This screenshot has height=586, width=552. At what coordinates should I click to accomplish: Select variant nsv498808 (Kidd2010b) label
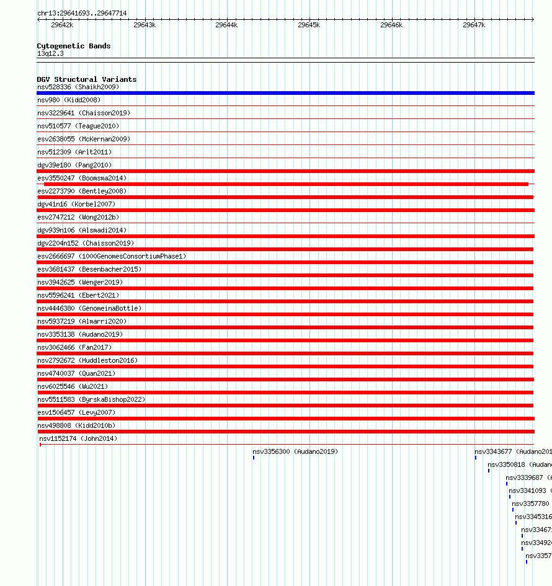pos(76,425)
